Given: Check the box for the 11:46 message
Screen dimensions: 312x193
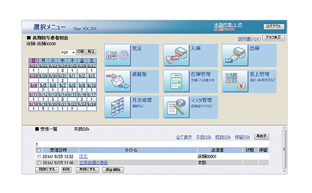Looking at the screenshot, I should (38, 163).
